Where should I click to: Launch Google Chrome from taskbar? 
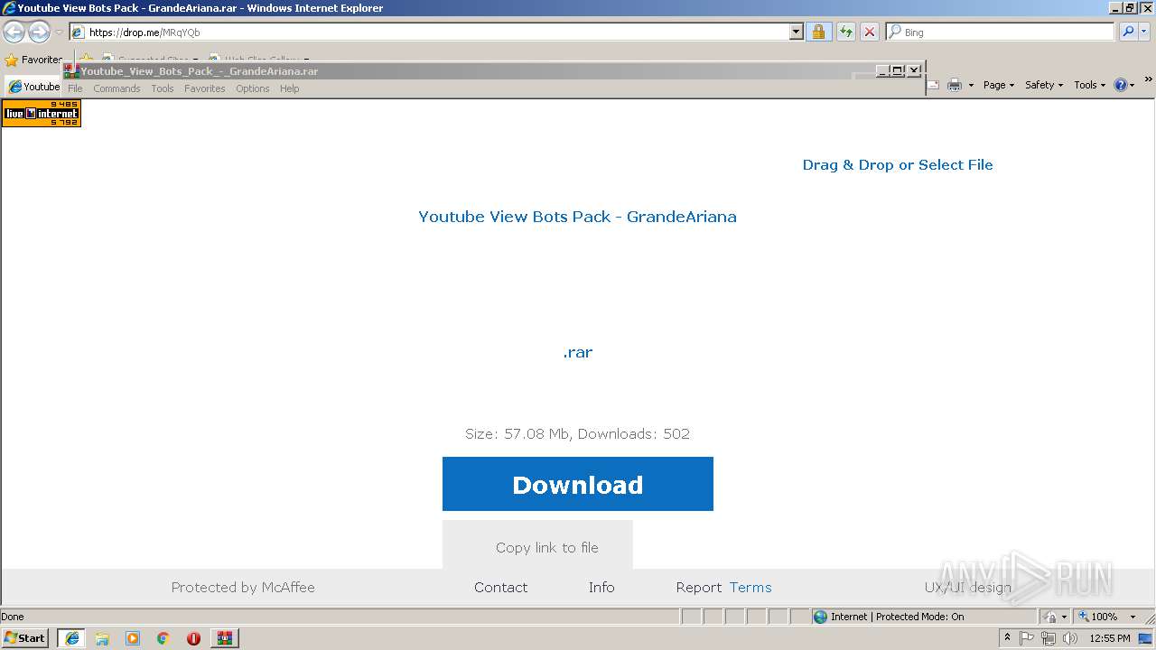[x=163, y=638]
